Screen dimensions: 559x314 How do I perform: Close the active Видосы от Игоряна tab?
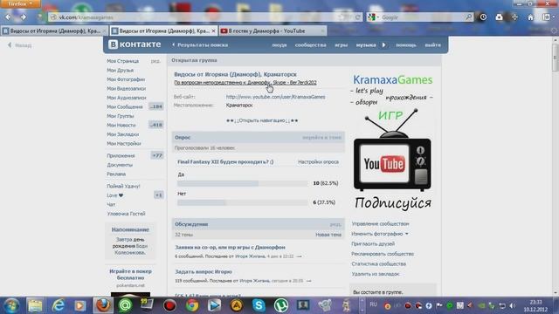click(213, 31)
